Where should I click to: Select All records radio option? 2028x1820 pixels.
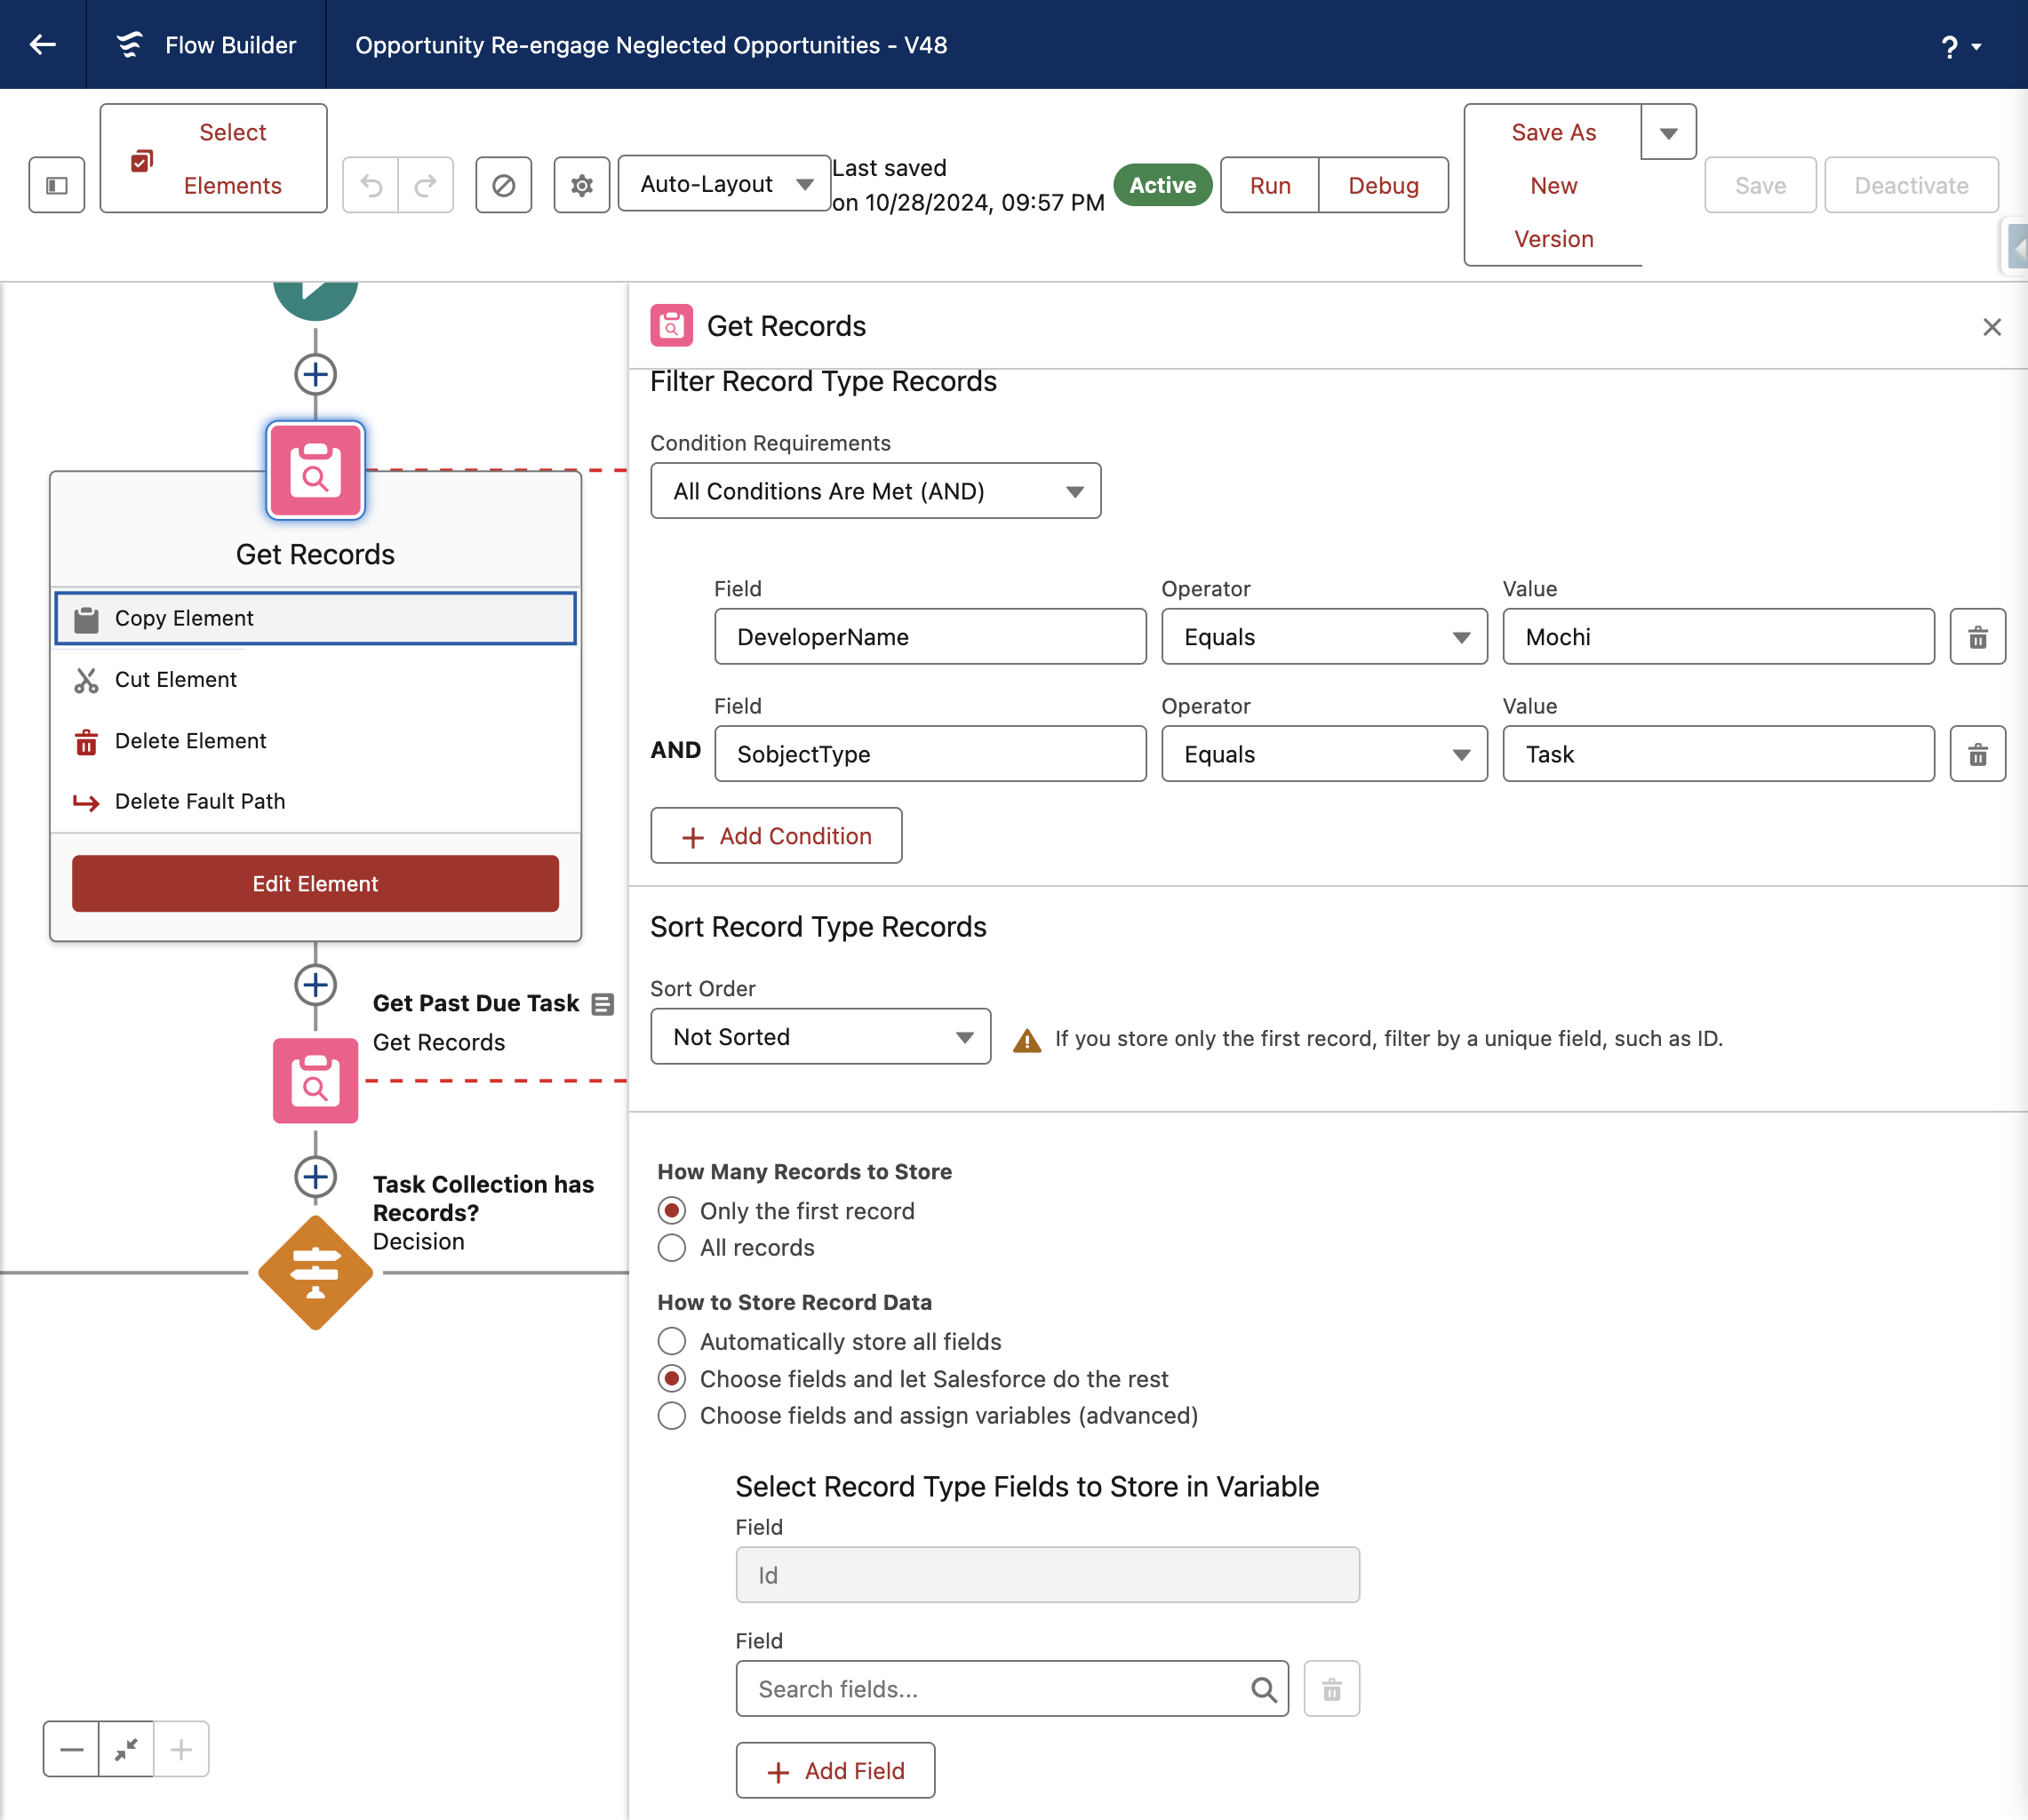pos(672,1247)
